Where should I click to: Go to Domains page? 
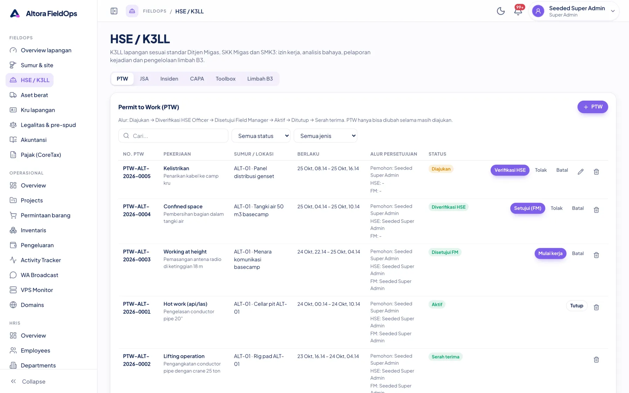coord(32,305)
